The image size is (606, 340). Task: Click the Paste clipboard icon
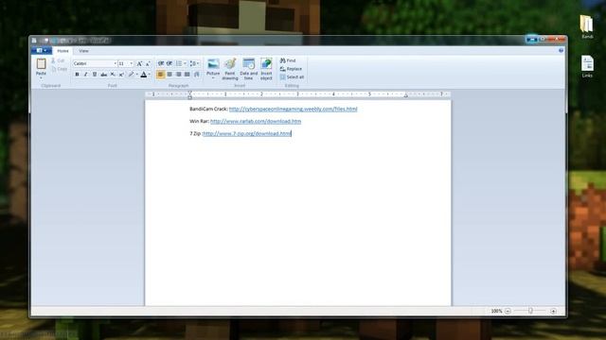(x=41, y=63)
